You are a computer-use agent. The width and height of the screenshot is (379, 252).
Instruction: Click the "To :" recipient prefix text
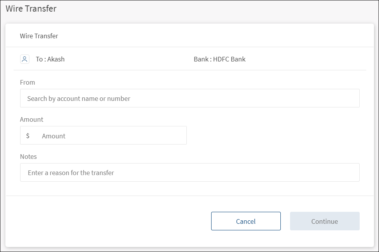coord(41,59)
